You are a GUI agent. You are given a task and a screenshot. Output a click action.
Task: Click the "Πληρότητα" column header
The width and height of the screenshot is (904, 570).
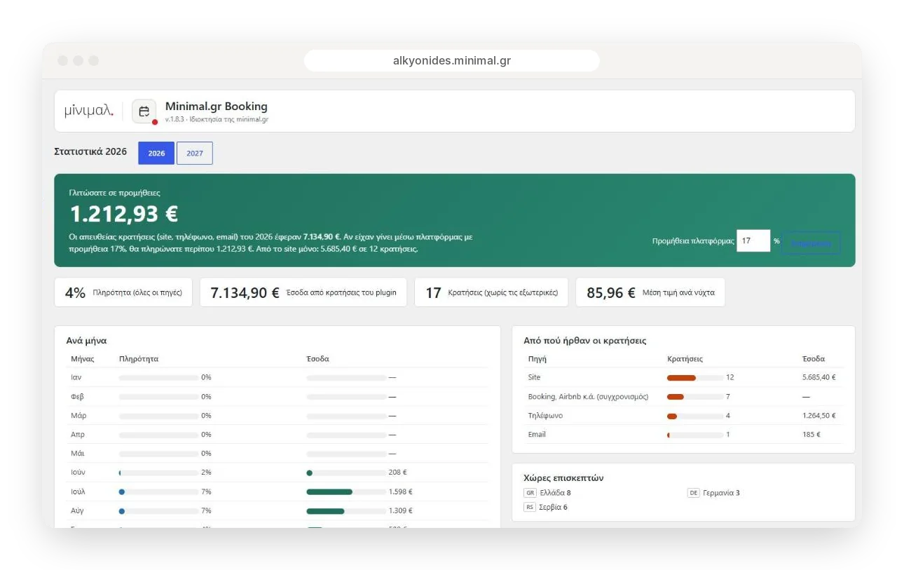coord(139,359)
